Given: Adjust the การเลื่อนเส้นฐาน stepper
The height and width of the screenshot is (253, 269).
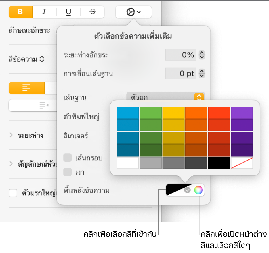Looking at the screenshot, I should [x=202, y=73].
